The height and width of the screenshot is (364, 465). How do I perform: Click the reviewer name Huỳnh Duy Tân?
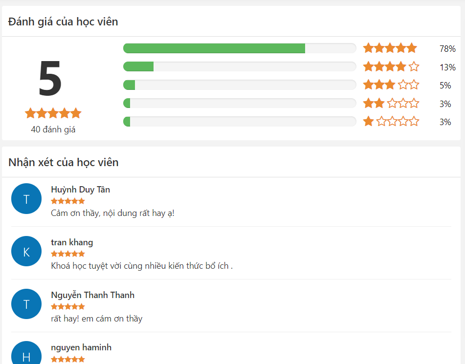pyautogui.click(x=80, y=190)
